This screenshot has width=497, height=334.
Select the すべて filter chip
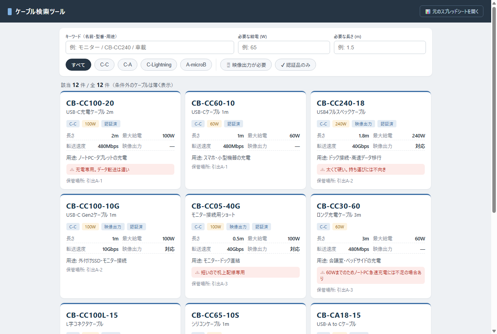[78, 65]
